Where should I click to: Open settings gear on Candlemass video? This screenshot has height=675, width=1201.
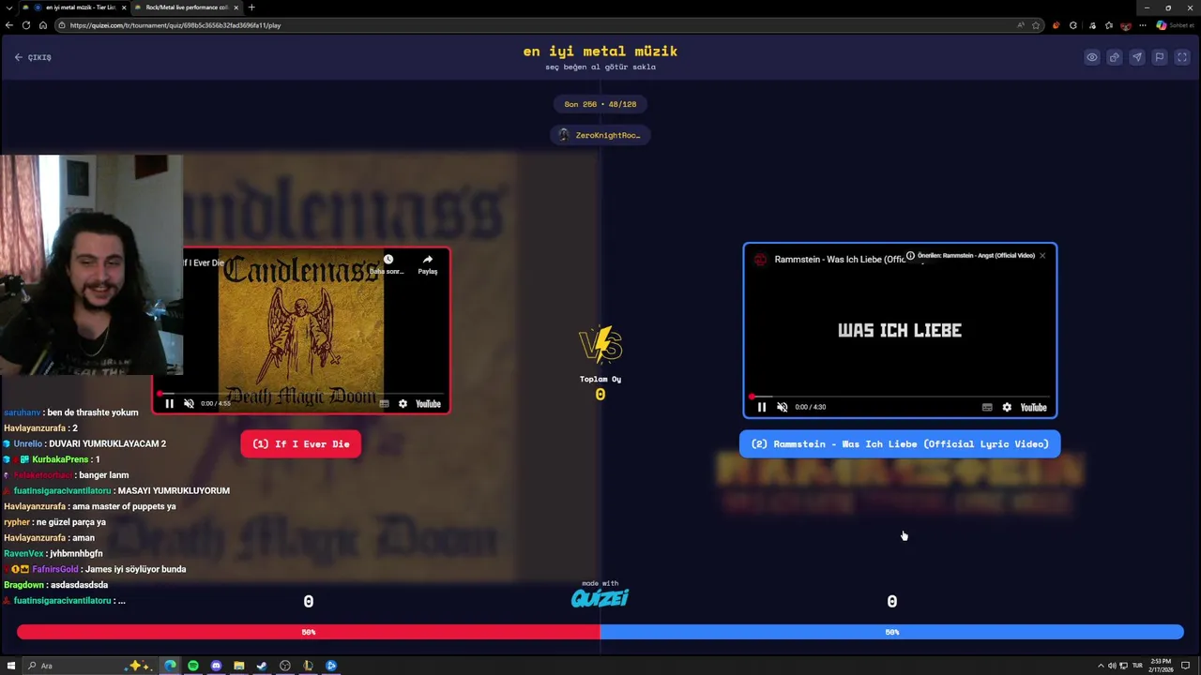pos(403,404)
